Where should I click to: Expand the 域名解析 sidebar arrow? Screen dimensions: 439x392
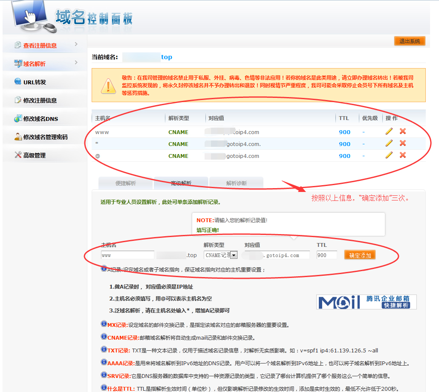coord(76,63)
